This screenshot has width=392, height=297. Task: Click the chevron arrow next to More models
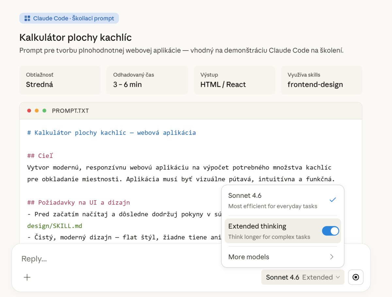pos(332,257)
